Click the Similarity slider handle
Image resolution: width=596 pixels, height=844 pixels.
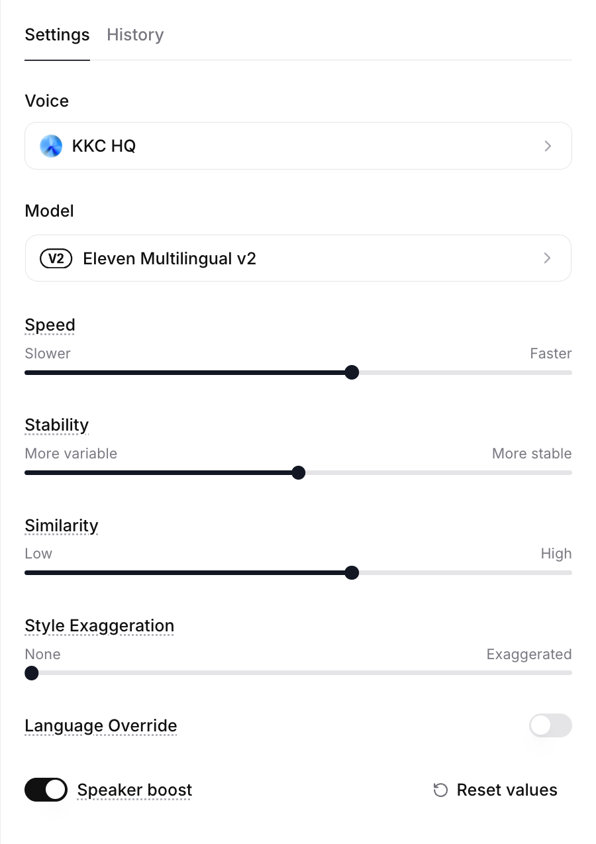coord(352,572)
